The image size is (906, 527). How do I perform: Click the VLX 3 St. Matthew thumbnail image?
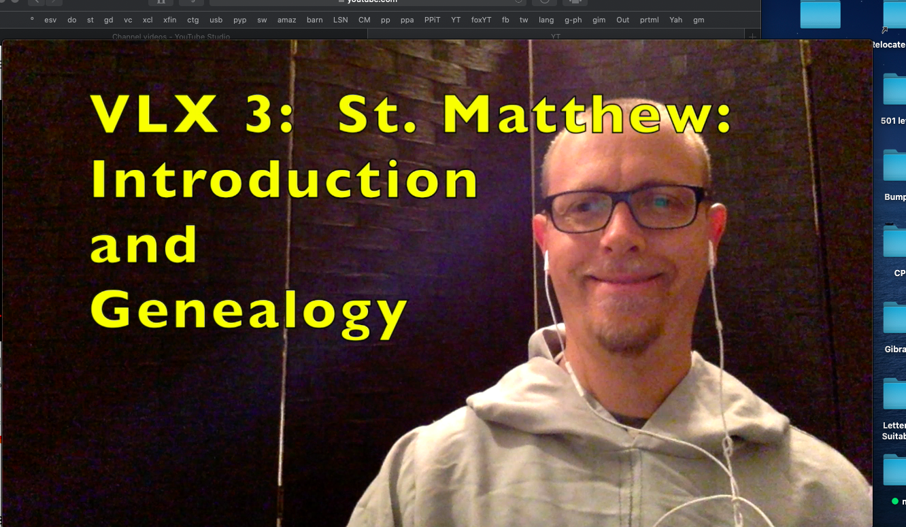(437, 283)
